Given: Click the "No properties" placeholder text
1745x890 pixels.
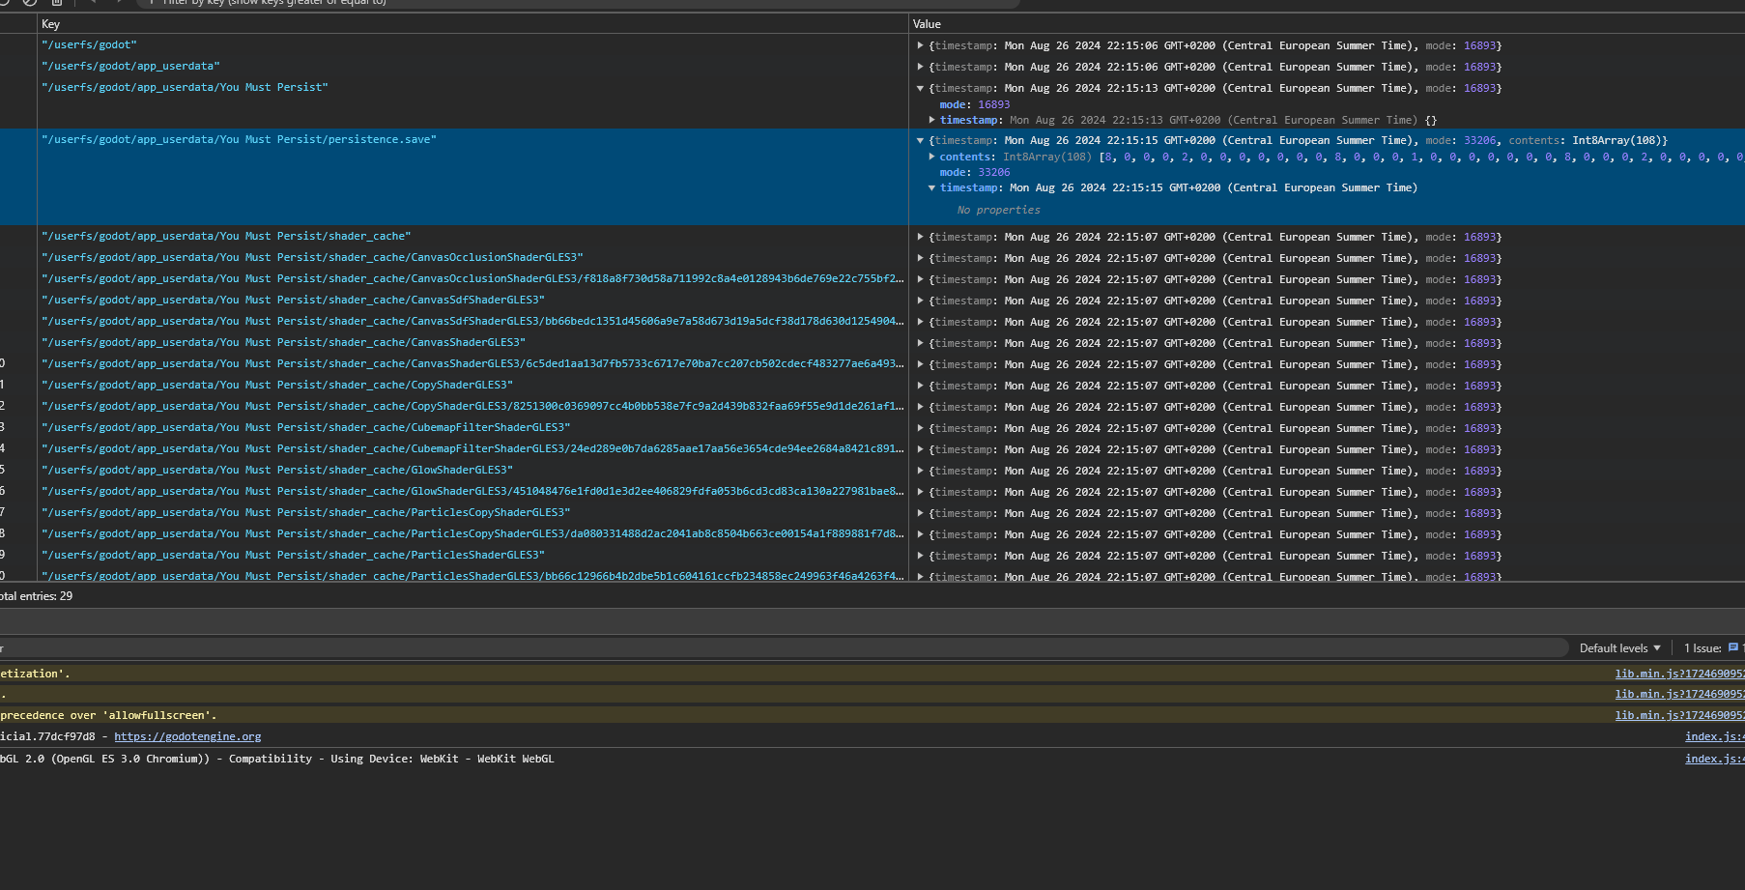Looking at the screenshot, I should 999,210.
